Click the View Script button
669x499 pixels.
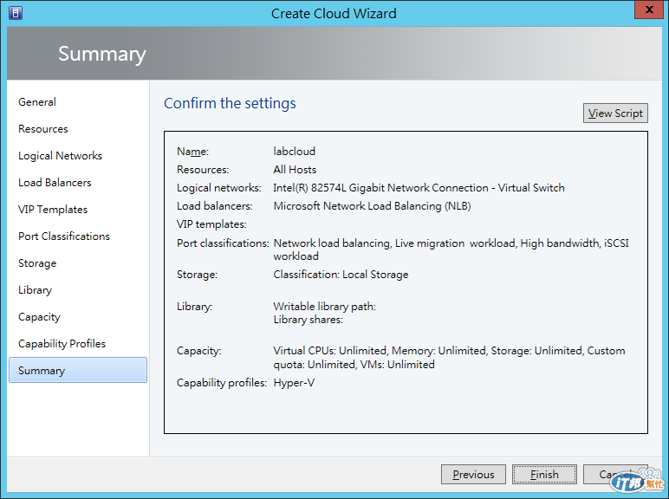(x=615, y=113)
